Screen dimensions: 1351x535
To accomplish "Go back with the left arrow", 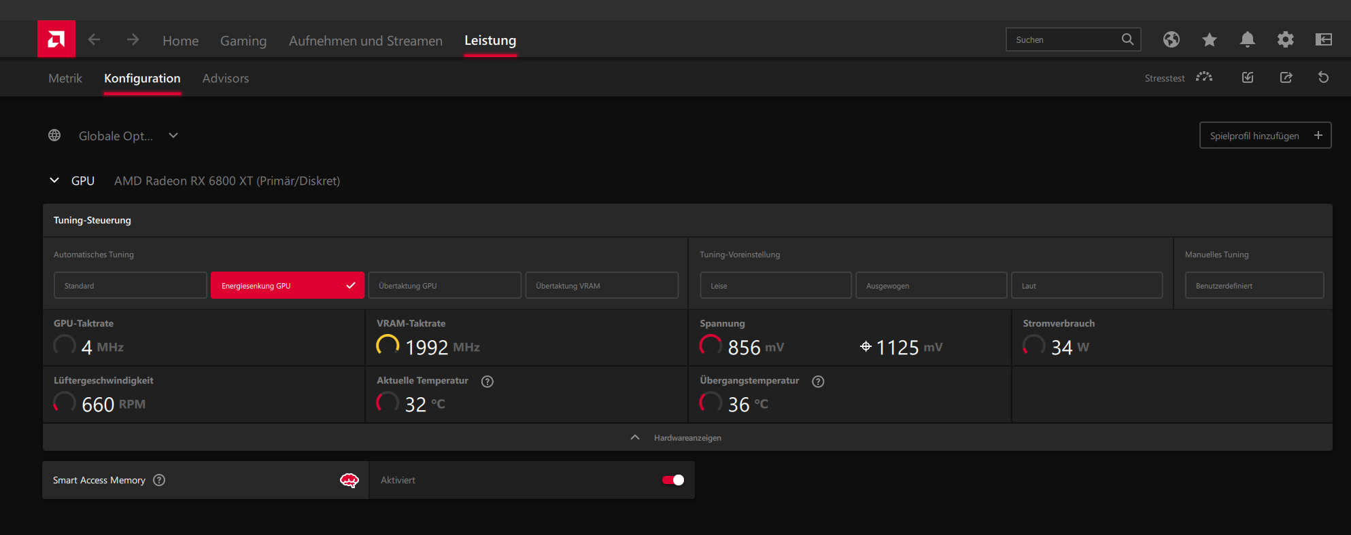I will [x=95, y=39].
